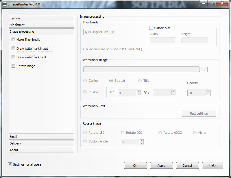Viewport: 231px width, 178px height.
Task: Select the Title watermark option
Action: 140,81
